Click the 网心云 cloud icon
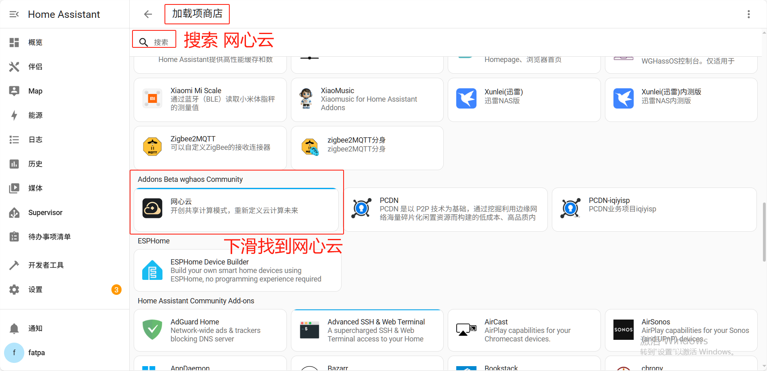 point(152,208)
